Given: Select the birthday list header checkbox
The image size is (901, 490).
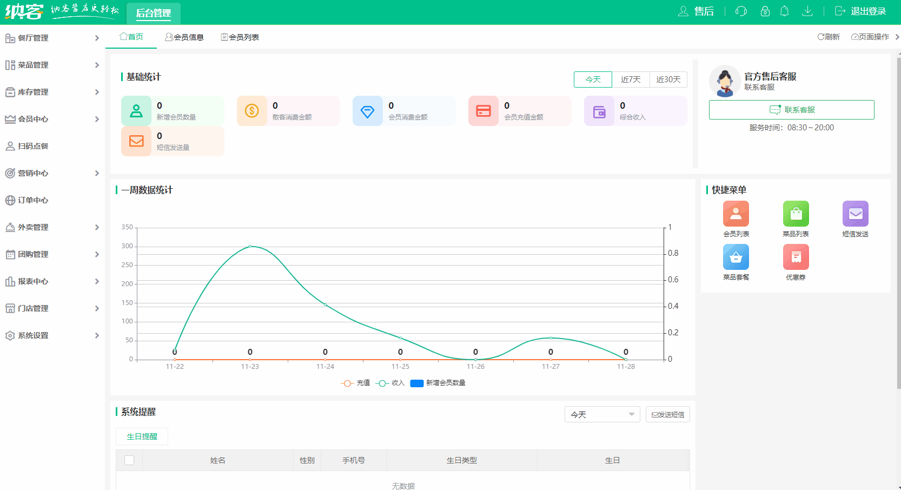Looking at the screenshot, I should click(x=129, y=460).
